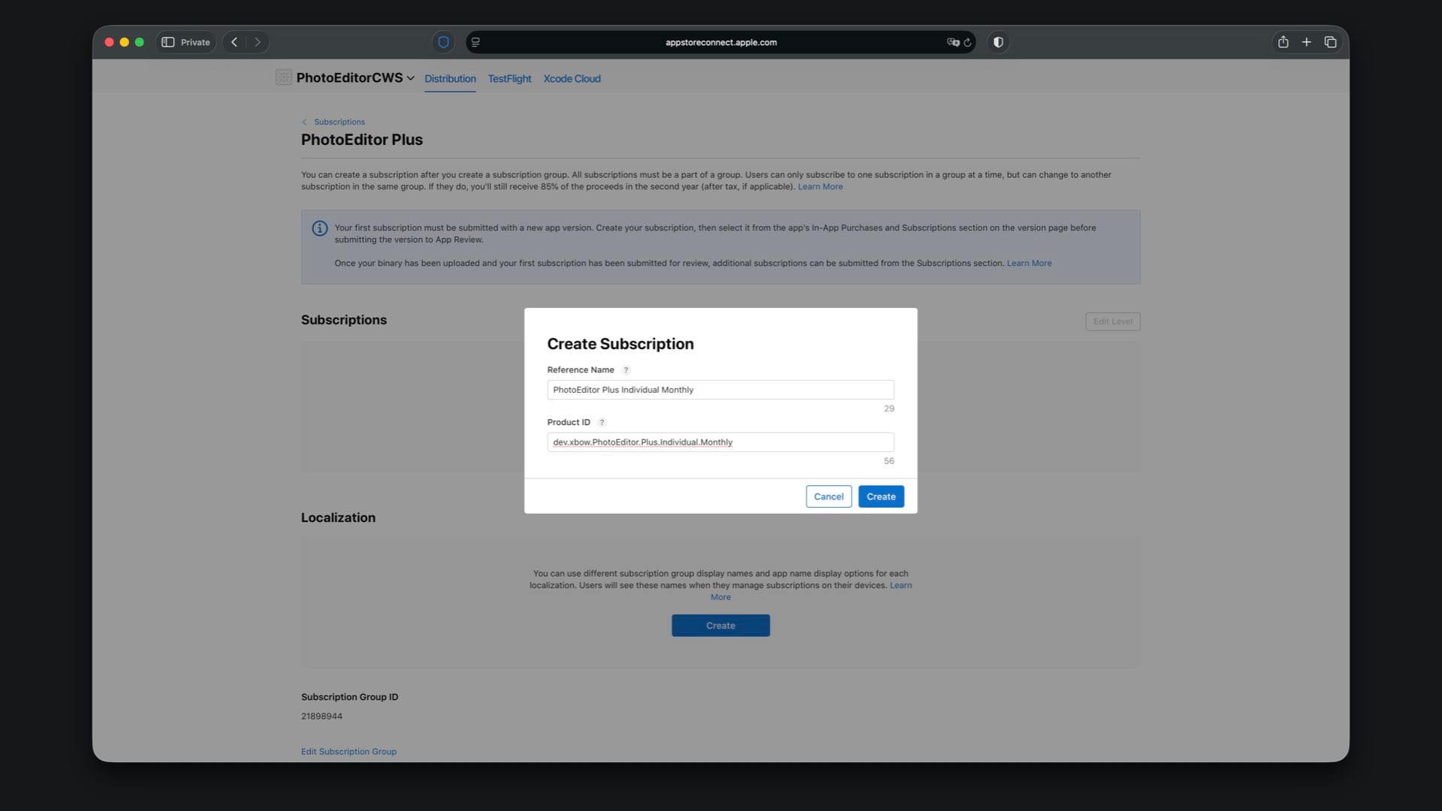The width and height of the screenshot is (1442, 811).
Task: Switch to the TestFlight tab
Action: pos(509,78)
